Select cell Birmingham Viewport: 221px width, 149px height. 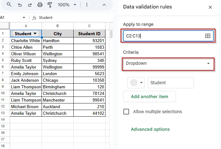[x=58, y=87]
